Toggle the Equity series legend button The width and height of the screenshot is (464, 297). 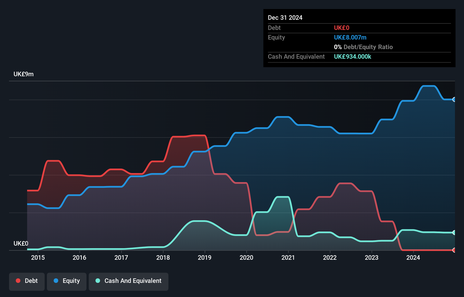tap(67, 281)
